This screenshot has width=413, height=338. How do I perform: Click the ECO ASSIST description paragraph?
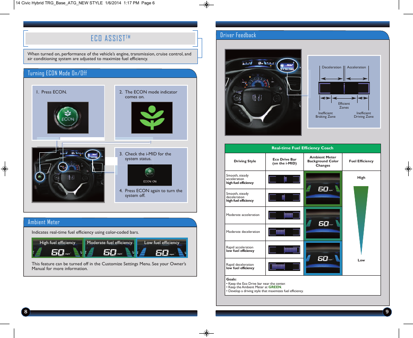[x=109, y=56]
